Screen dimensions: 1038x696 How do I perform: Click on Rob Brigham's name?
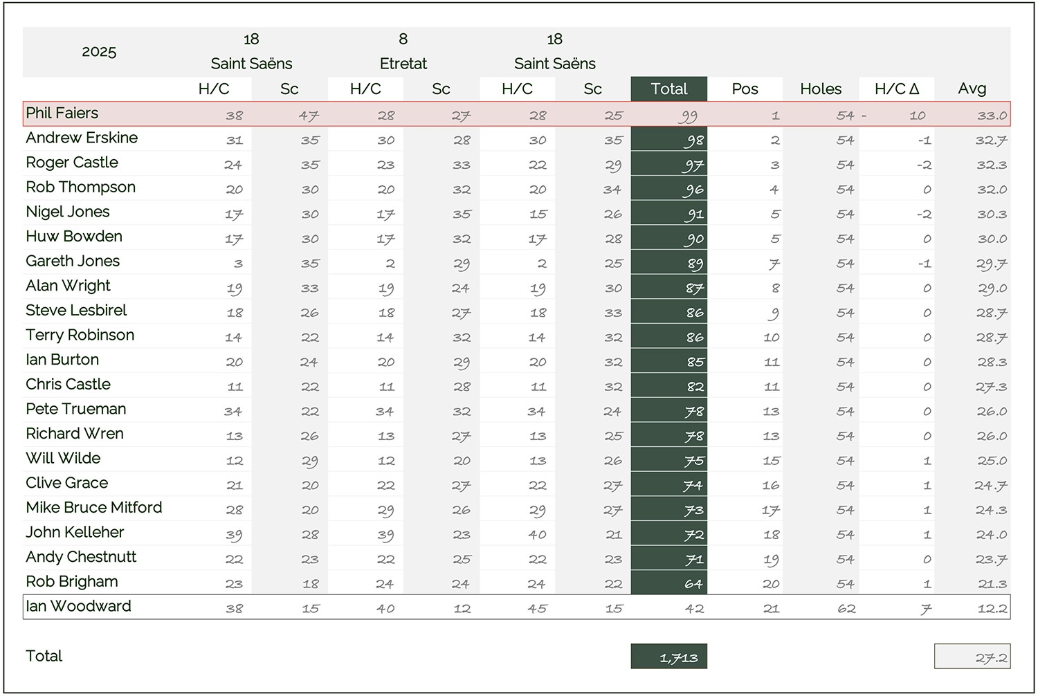[72, 582]
